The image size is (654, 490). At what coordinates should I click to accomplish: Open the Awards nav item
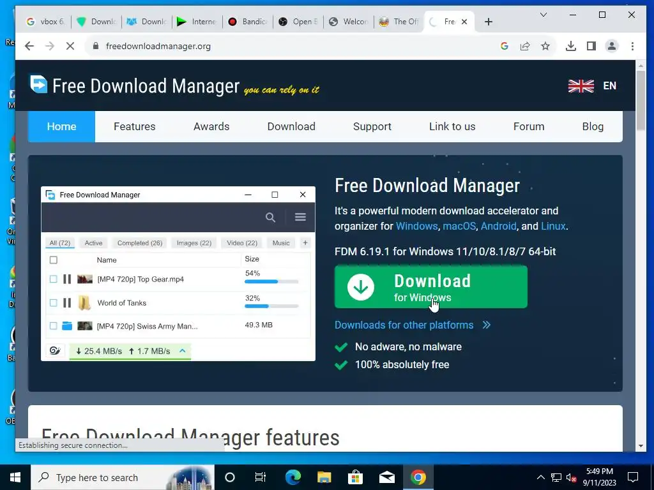[211, 127]
